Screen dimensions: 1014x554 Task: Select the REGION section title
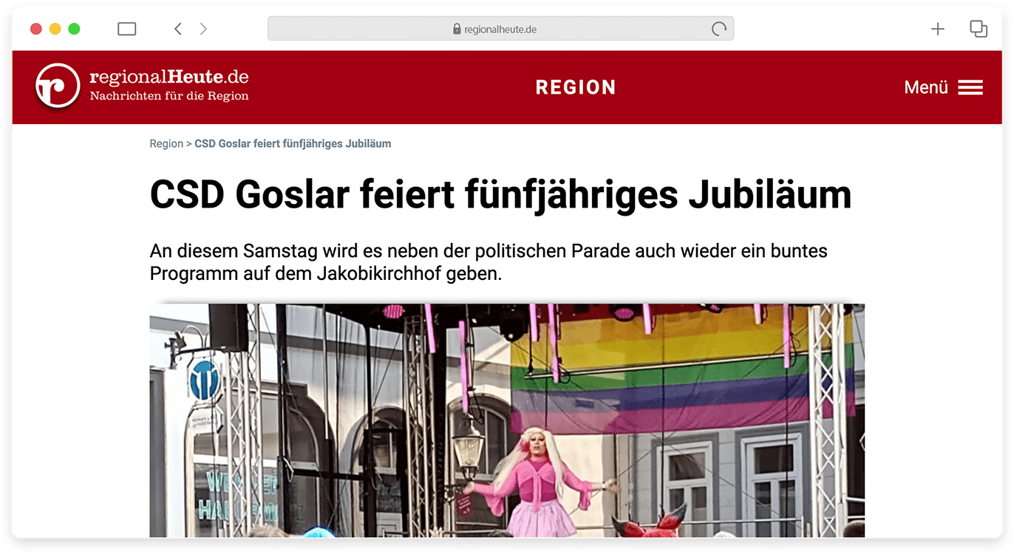(575, 88)
